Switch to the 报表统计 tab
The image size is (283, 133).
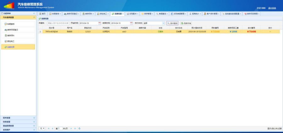[195, 14]
